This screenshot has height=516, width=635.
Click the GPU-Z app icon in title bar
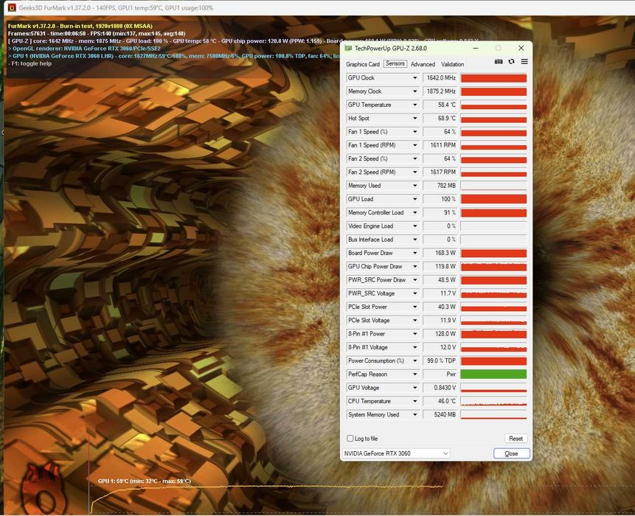click(x=348, y=48)
